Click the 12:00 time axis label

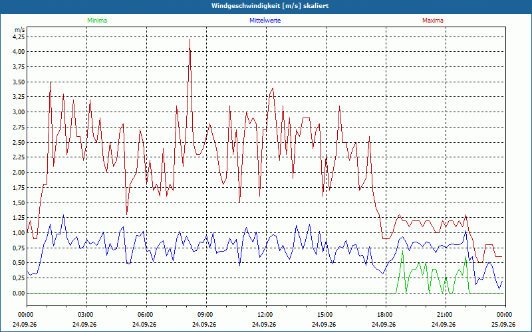(264, 315)
